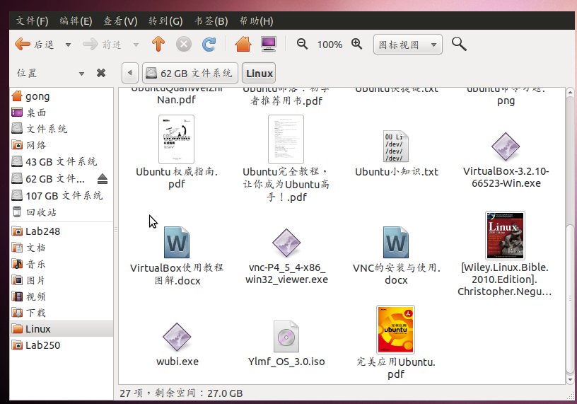
Task: Go to the Home folder icon
Action: [x=243, y=44]
